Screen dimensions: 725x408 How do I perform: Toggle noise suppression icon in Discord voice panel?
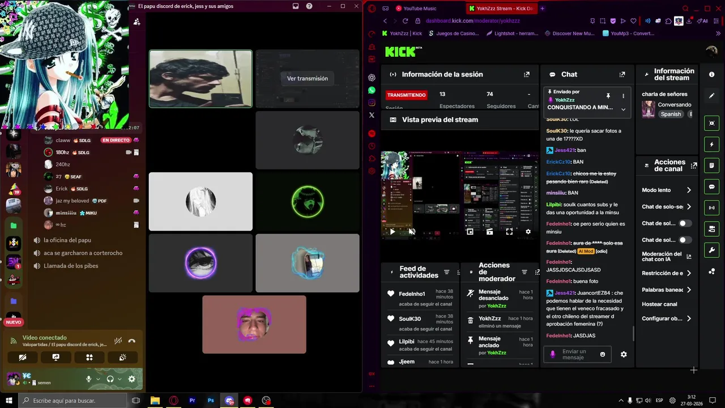(x=118, y=341)
